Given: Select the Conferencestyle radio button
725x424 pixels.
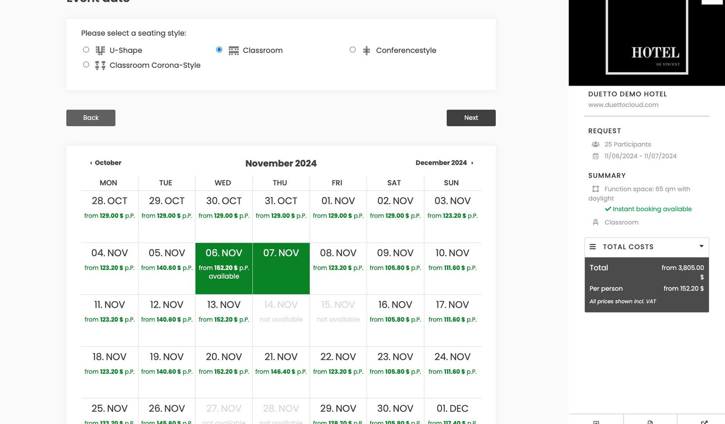Looking at the screenshot, I should click(x=353, y=50).
